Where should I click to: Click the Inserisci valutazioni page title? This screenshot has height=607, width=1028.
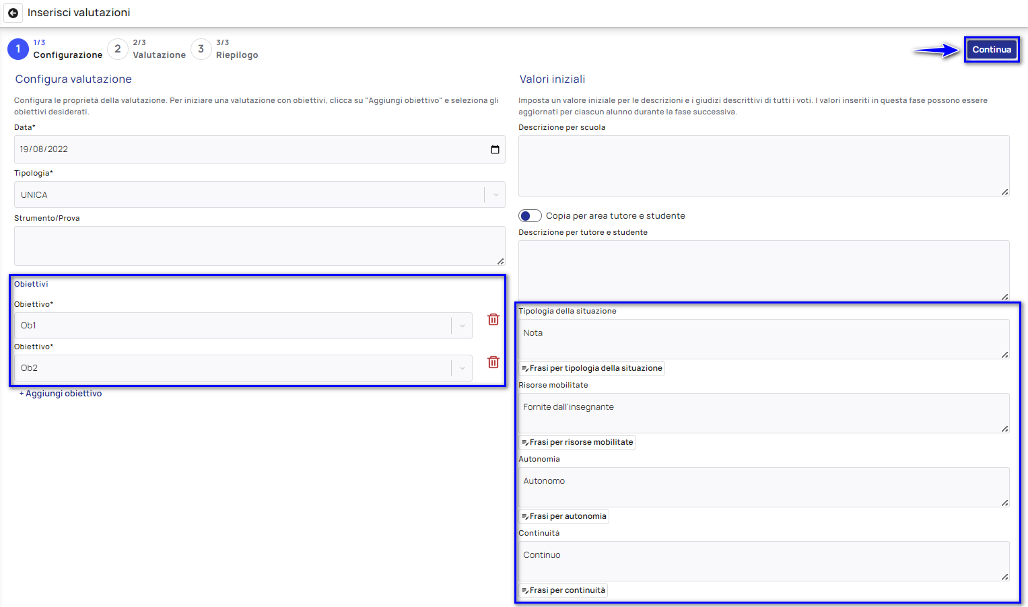(79, 13)
